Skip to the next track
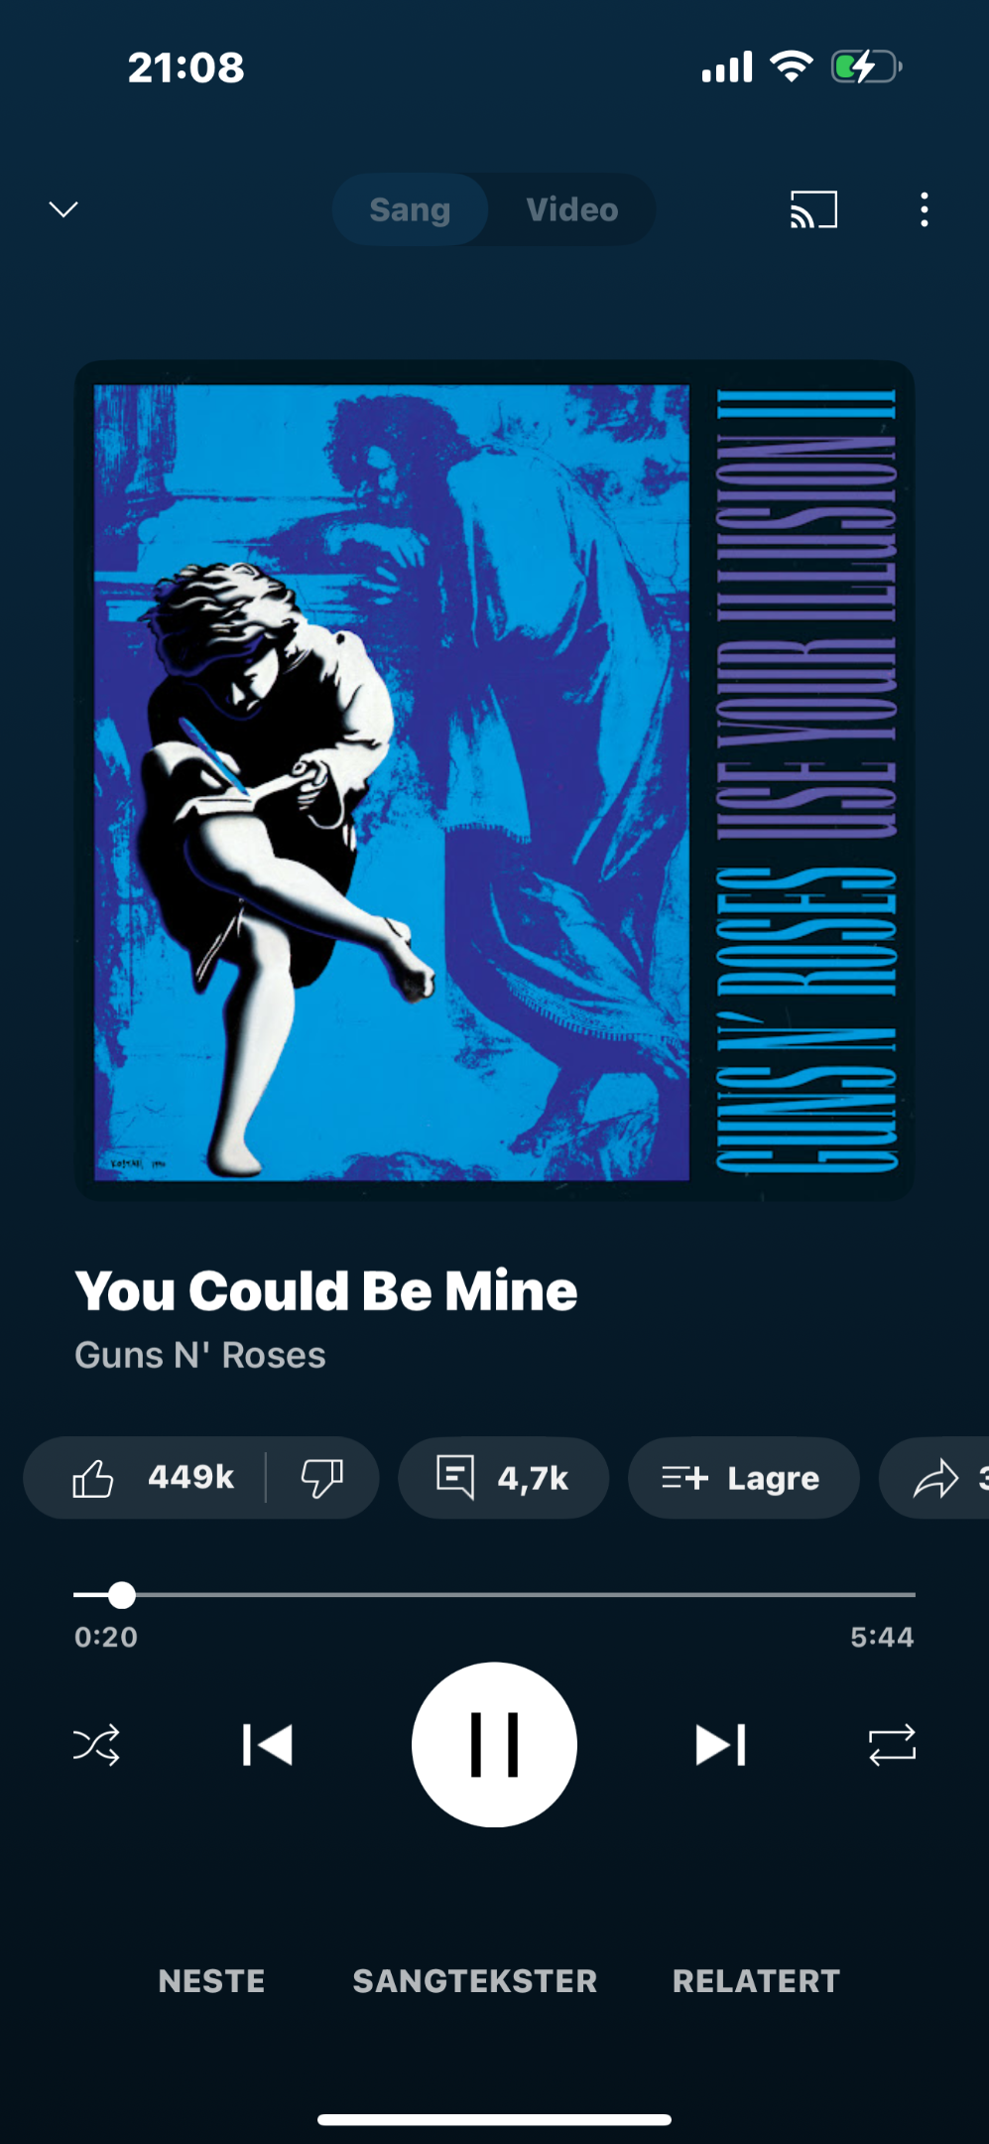The height and width of the screenshot is (2144, 989). 721,1744
